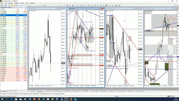Viewport: 179px width, 101px height.
Task: Open the Файл menu
Action: click(2, 3)
